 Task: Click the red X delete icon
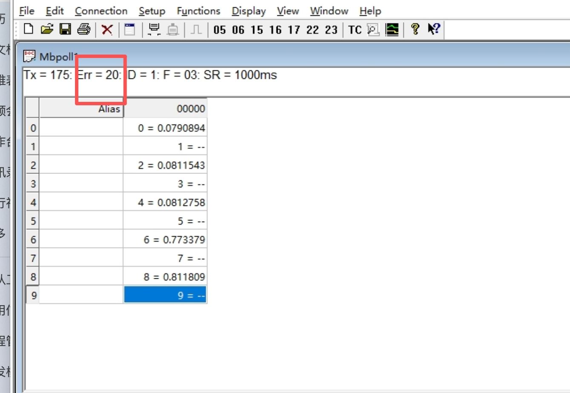[107, 29]
